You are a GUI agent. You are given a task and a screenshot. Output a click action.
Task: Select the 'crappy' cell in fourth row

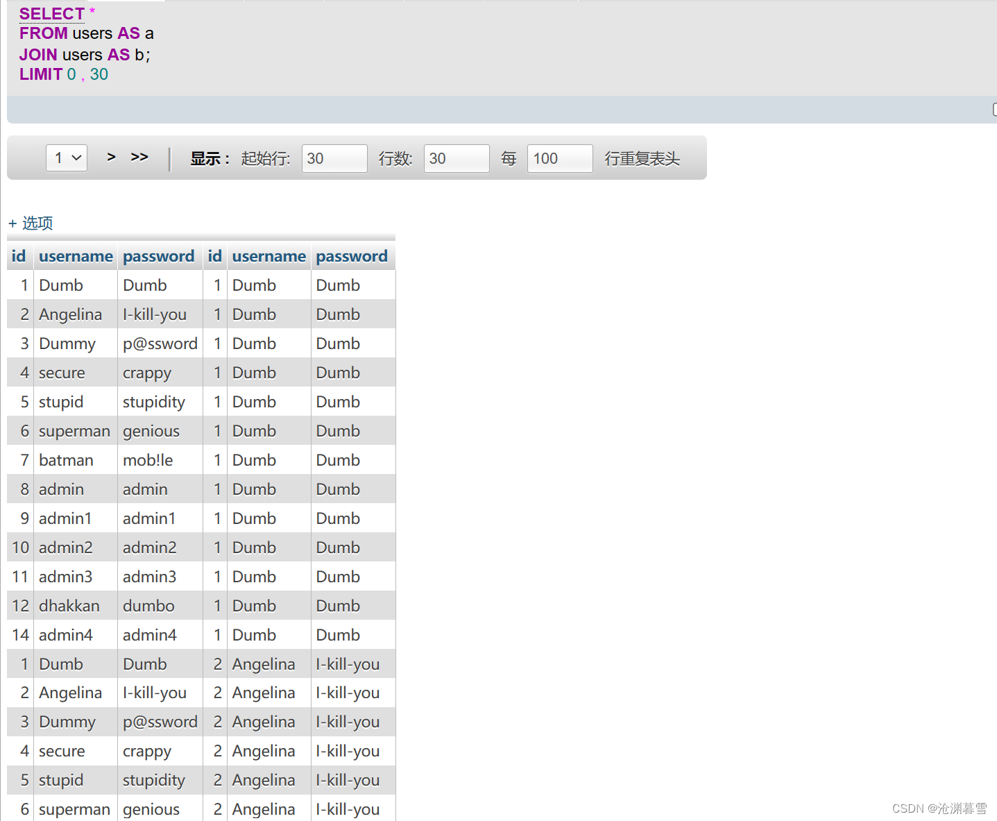(x=160, y=373)
